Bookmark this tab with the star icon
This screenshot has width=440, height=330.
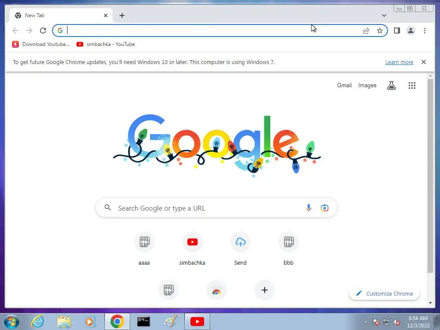pyautogui.click(x=380, y=31)
